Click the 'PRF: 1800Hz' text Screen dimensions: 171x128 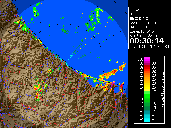tap(139, 27)
